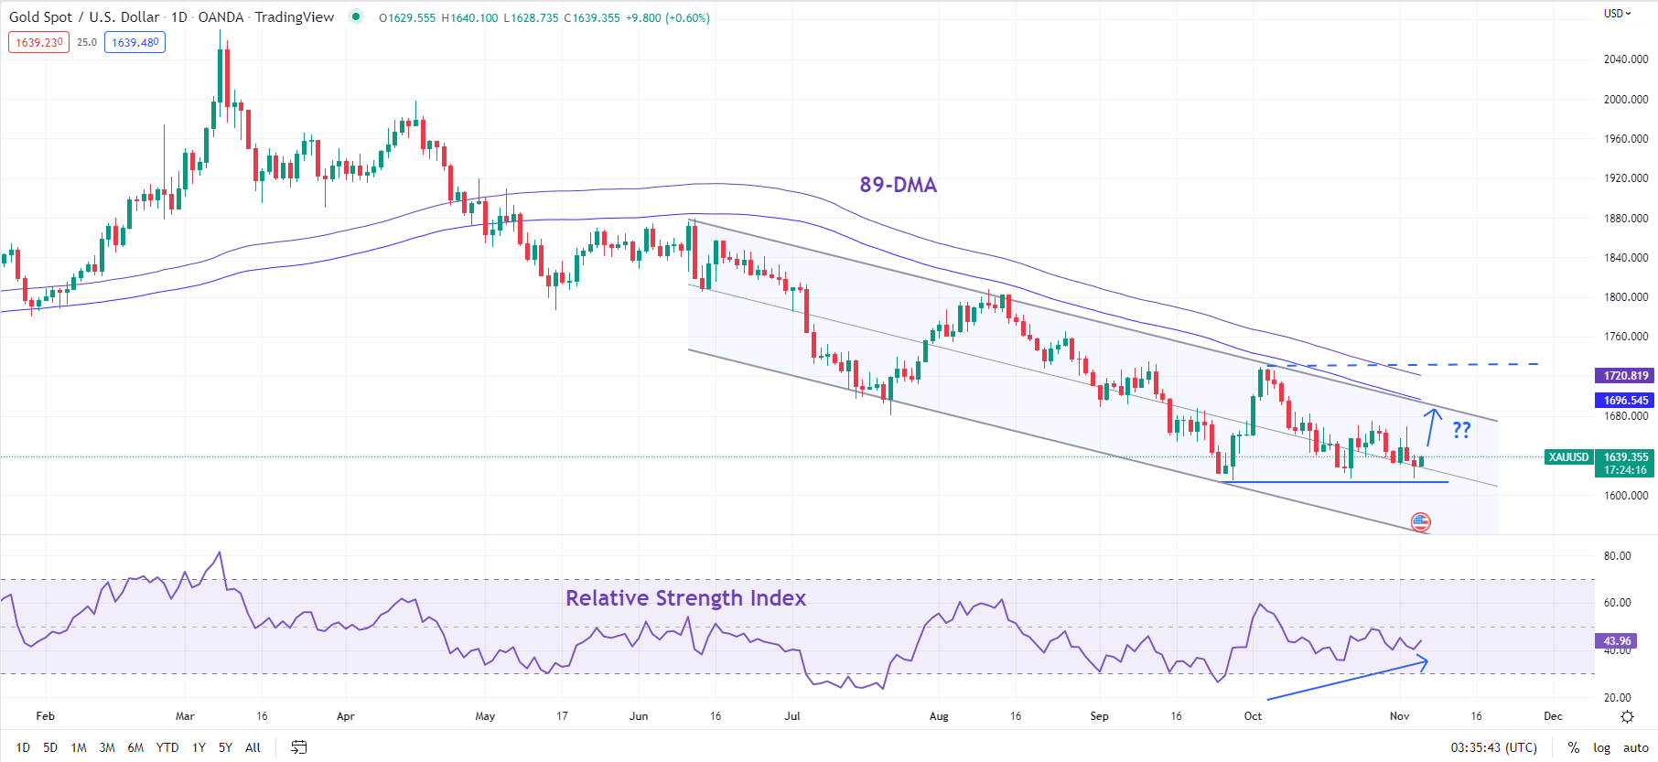
Task: Click the Mar label on time axis
Action: [x=185, y=716]
